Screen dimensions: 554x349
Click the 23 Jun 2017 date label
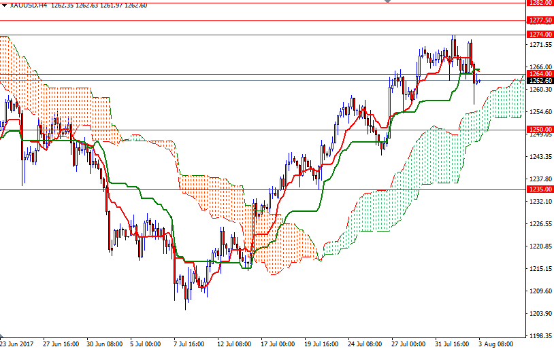click(18, 344)
